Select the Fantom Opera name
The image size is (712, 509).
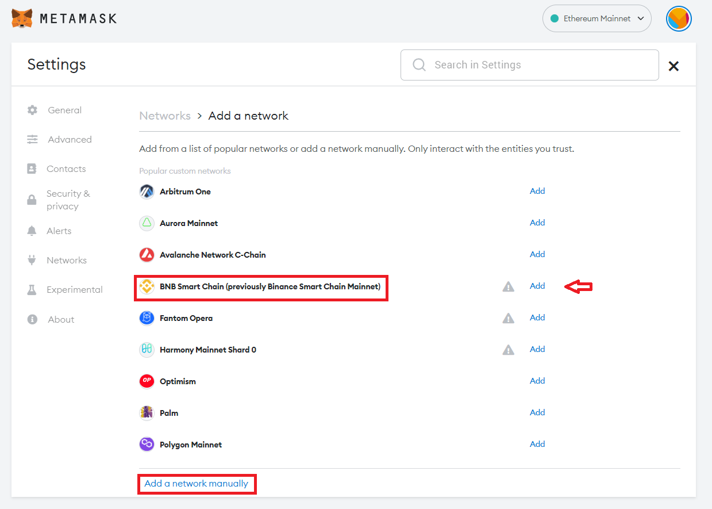coord(186,318)
